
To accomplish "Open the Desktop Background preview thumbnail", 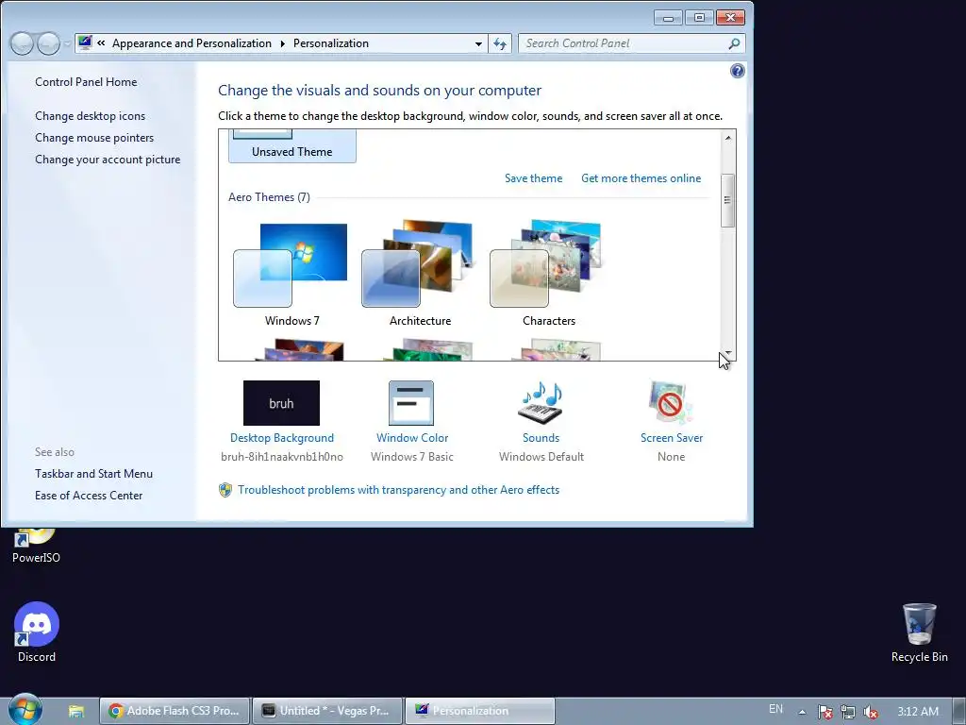I will point(281,402).
